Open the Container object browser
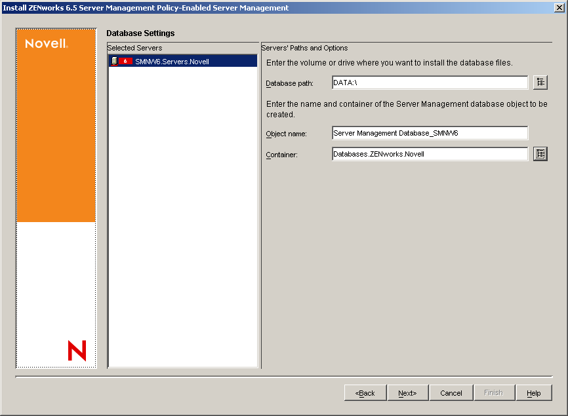Viewport: 568px width, 416px height. point(540,154)
